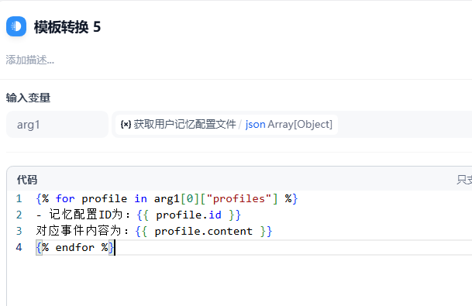The image size is (472, 306).
Task: Place cursor on the for profile loop line
Action: 167,198
